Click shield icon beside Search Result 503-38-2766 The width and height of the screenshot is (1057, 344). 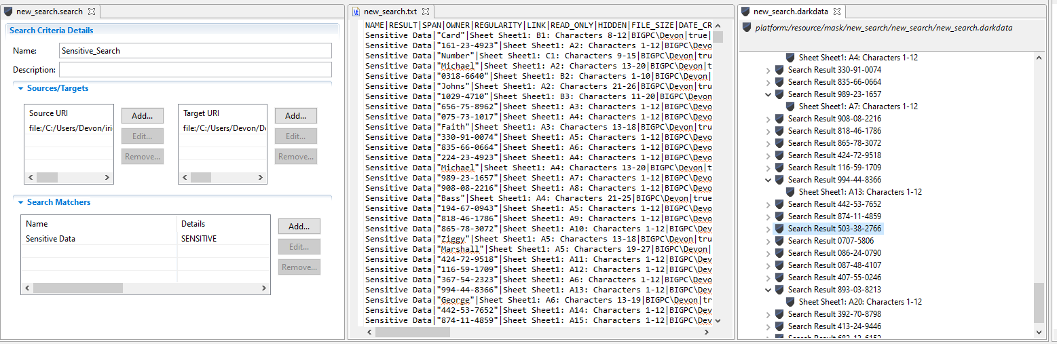click(779, 229)
